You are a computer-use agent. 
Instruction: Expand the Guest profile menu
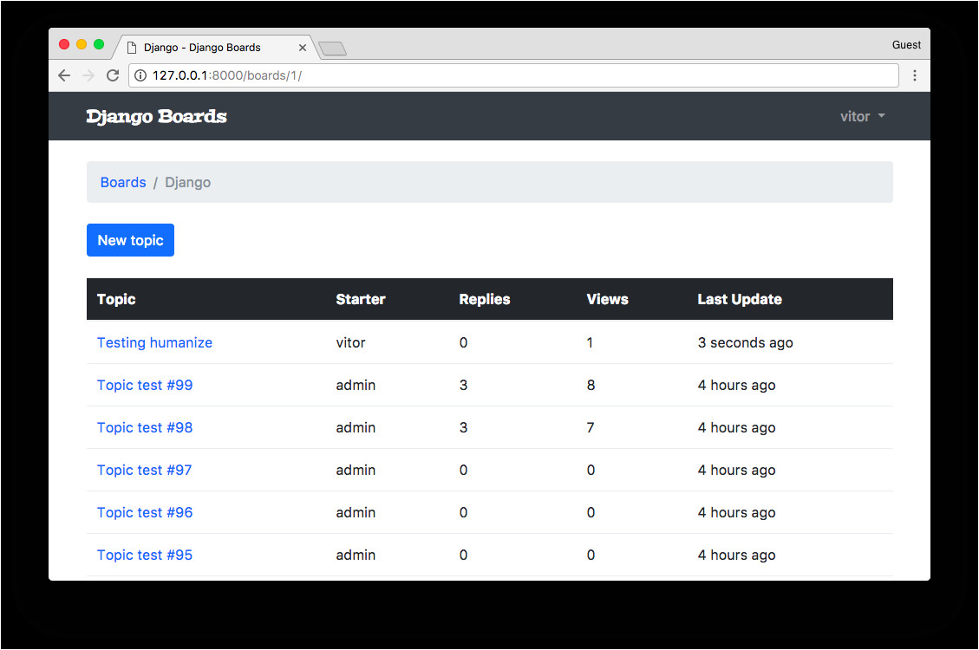click(x=906, y=44)
